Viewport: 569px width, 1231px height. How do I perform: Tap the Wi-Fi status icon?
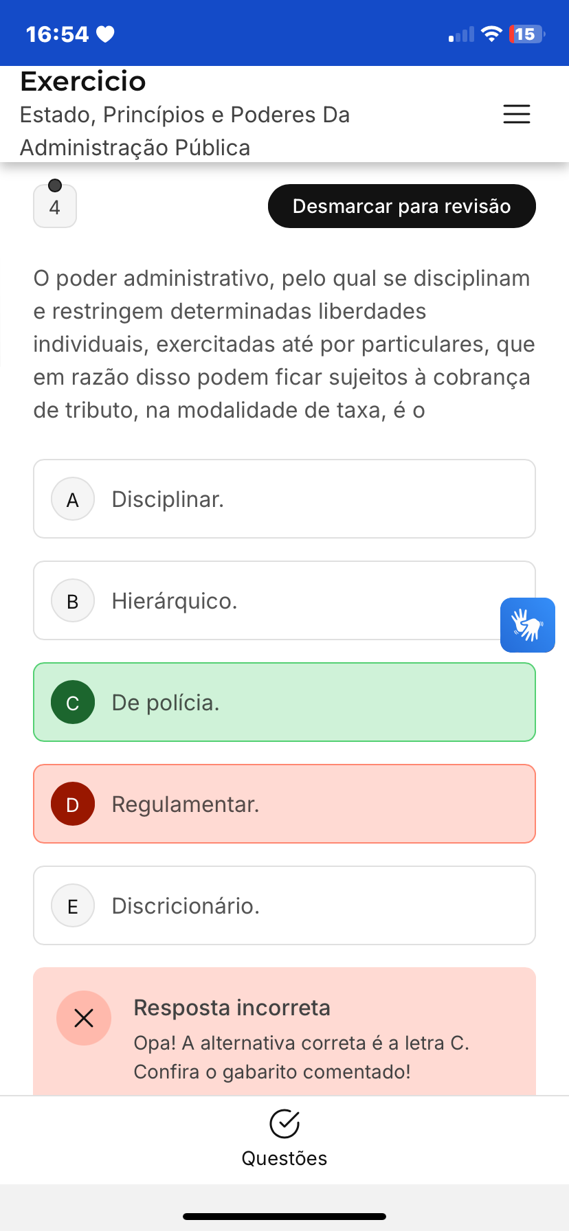pos(491,34)
